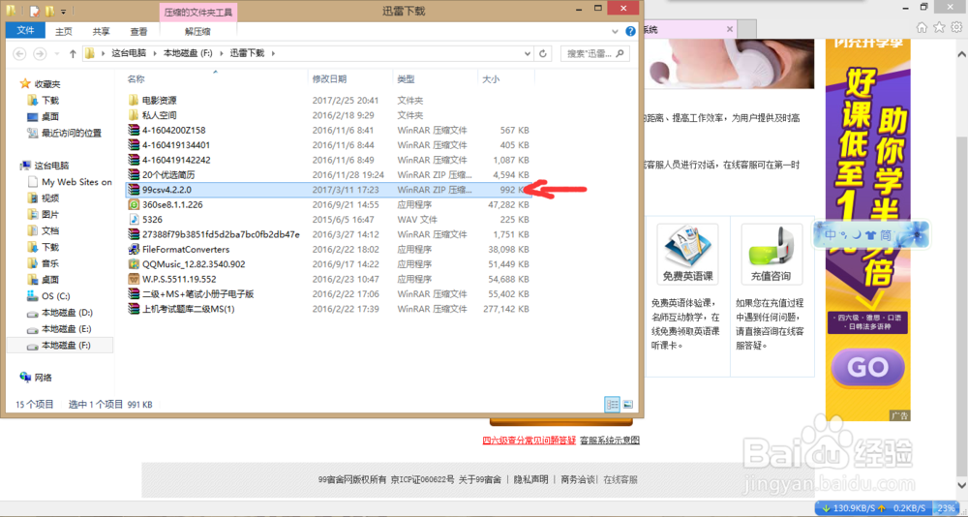
Task: Select the 20个优选简历 ZIP icon
Action: coord(134,175)
